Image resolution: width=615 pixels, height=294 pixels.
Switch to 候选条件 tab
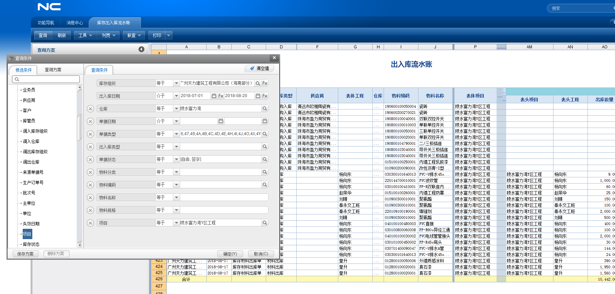point(23,70)
